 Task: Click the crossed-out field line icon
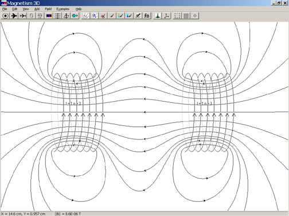click(x=138, y=16)
